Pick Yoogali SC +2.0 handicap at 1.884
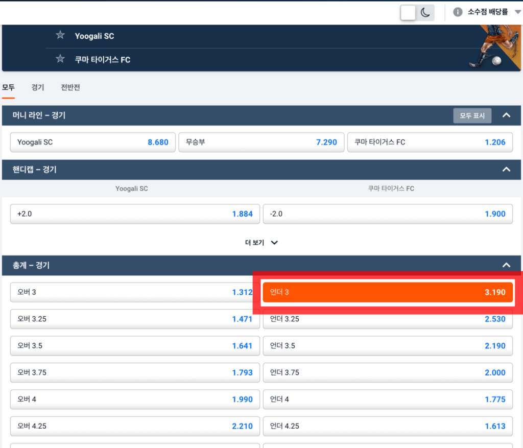Screen dimensions: 523x448 click(x=135, y=214)
